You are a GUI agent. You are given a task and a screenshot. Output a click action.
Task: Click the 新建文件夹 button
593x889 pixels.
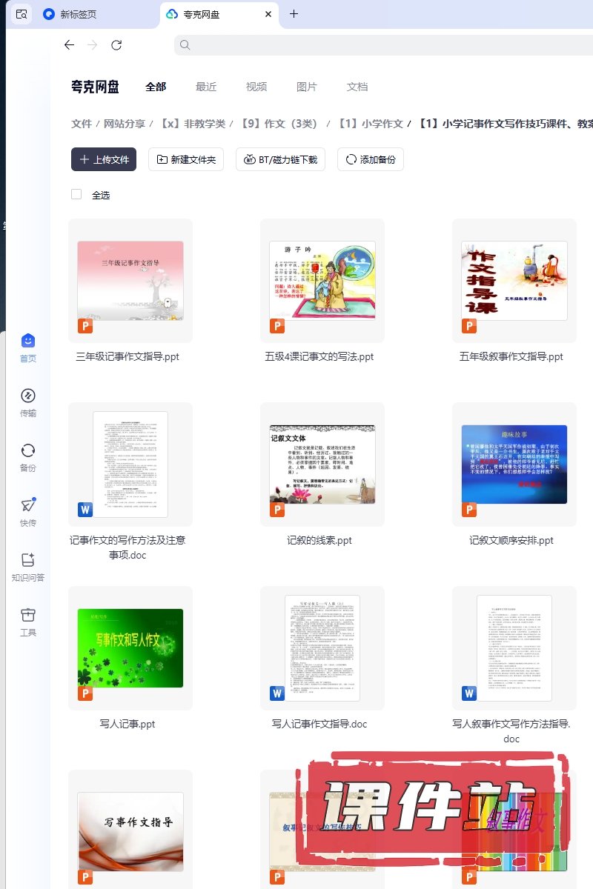(186, 159)
